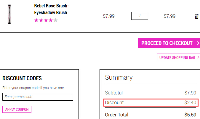Image resolution: width=200 pixels, height=119 pixels.
Task: Click the fourth pink rating star
Action: coord(51,20)
